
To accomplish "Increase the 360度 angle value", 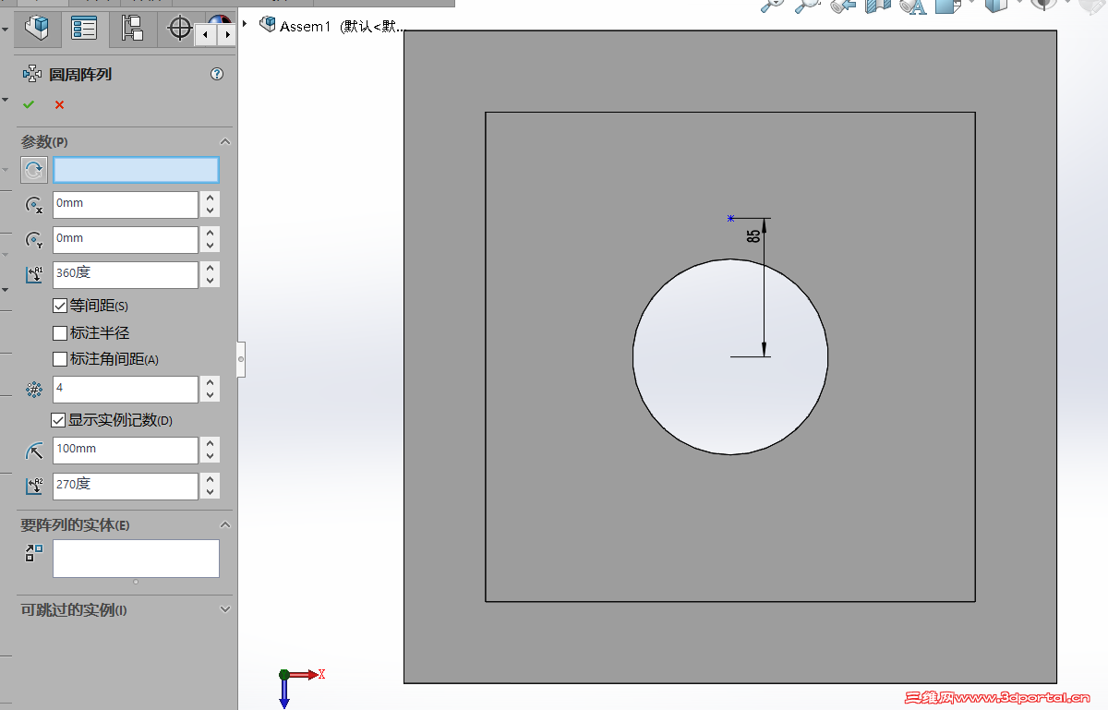I will [x=211, y=269].
